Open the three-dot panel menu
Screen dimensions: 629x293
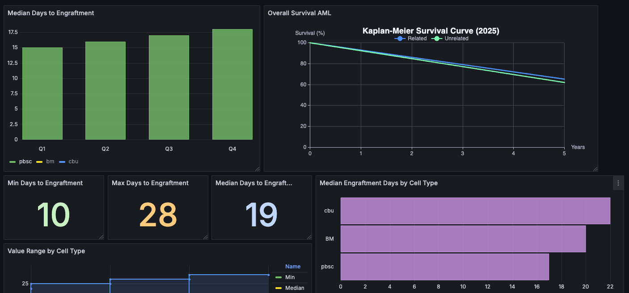coord(618,183)
